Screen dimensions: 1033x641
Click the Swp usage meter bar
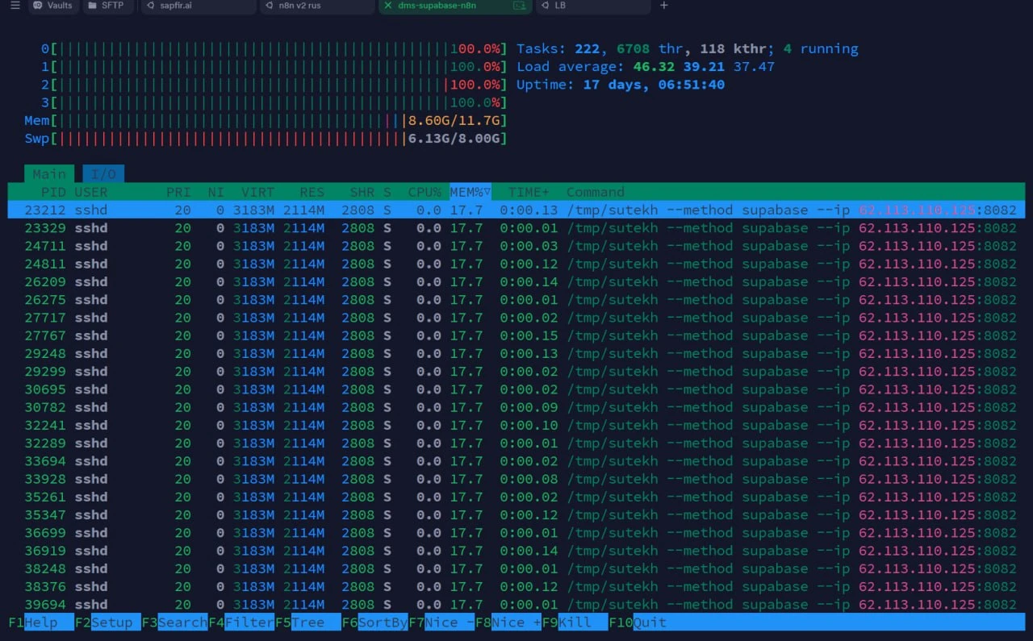tap(266, 139)
